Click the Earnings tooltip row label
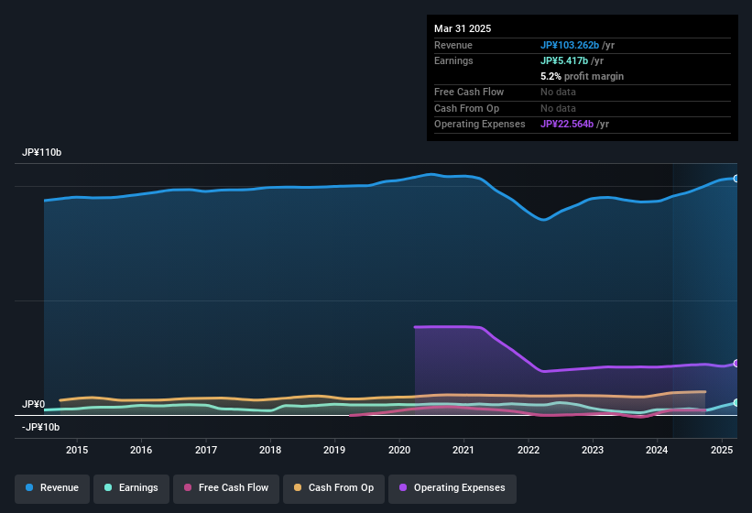This screenshot has width=752, height=513. point(453,60)
